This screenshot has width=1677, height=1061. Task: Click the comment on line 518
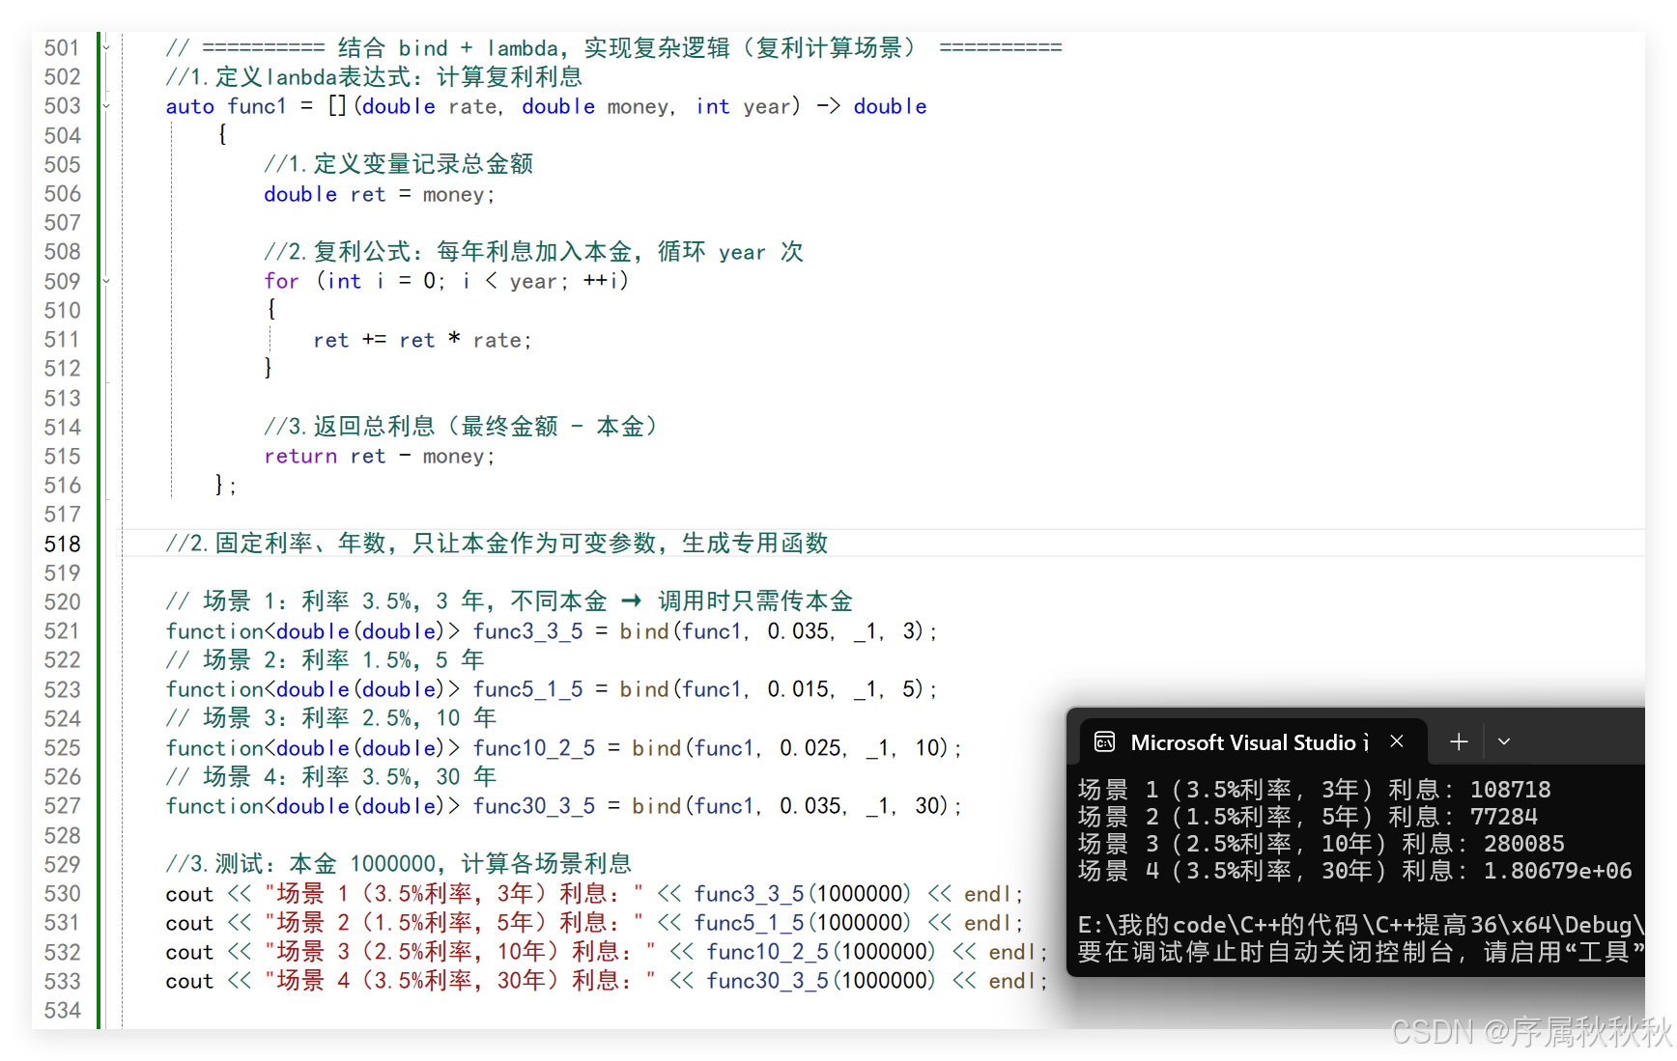[x=497, y=544]
